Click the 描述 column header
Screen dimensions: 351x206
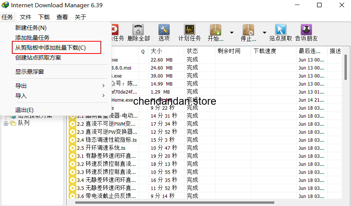point(335,51)
